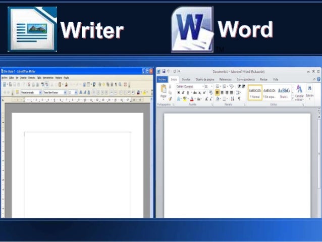Toggle Strikethrough in Word's Fuente group
The image size is (322, 242).
pos(195,92)
